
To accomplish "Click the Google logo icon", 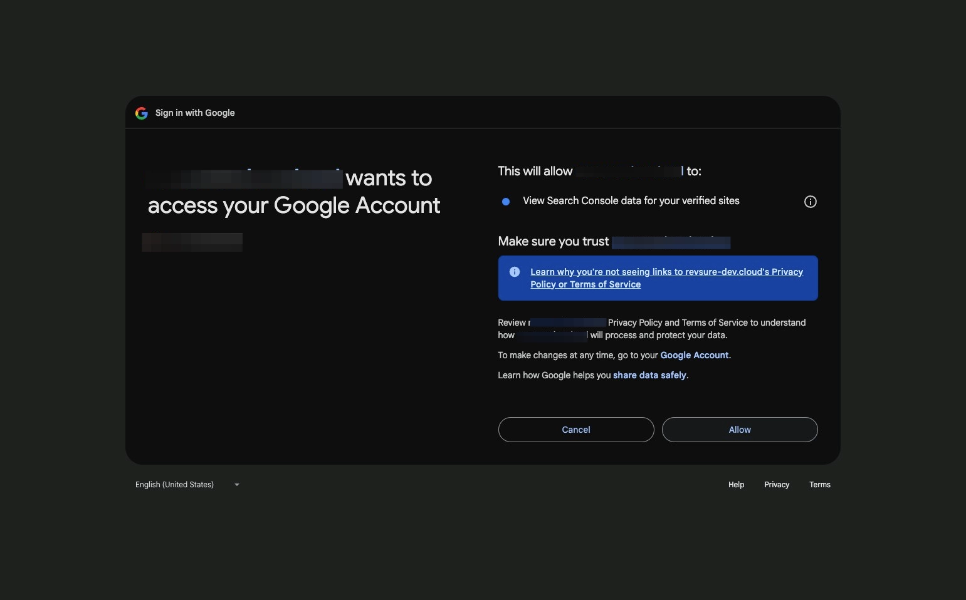I will pos(142,113).
